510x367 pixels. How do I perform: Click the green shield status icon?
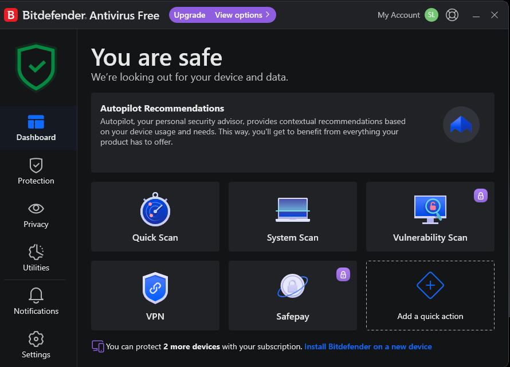36,67
